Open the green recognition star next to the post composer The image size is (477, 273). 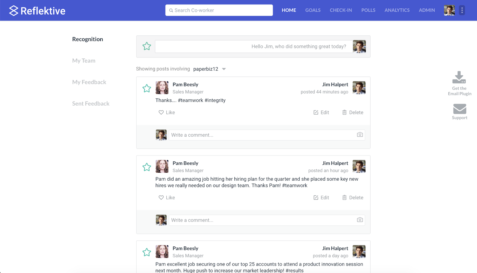pos(147,46)
